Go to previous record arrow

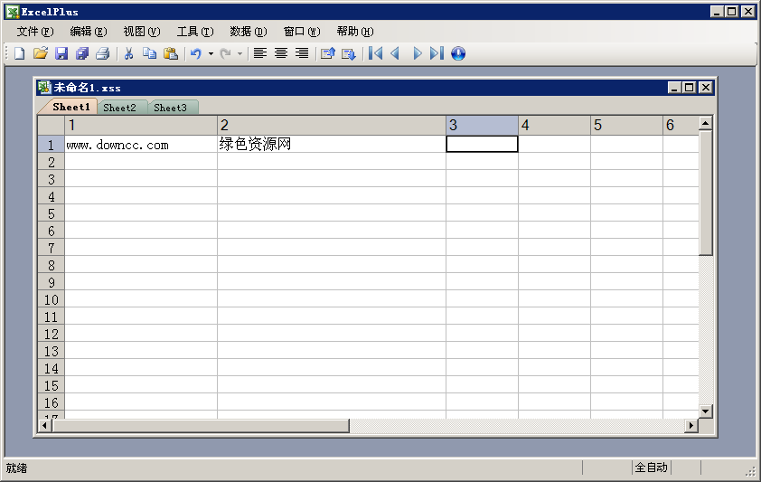396,53
